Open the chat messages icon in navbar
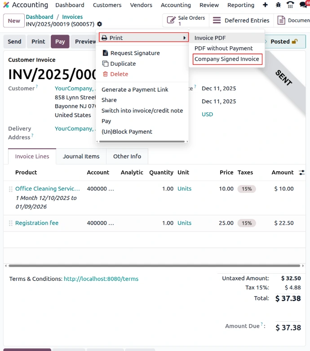 [x=303, y=5]
